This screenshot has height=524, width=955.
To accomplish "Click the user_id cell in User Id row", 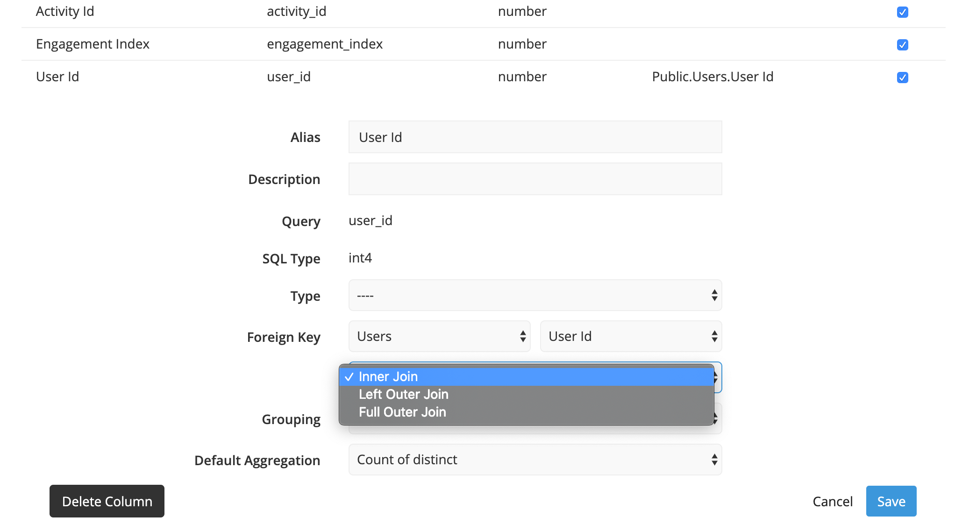I will click(289, 77).
